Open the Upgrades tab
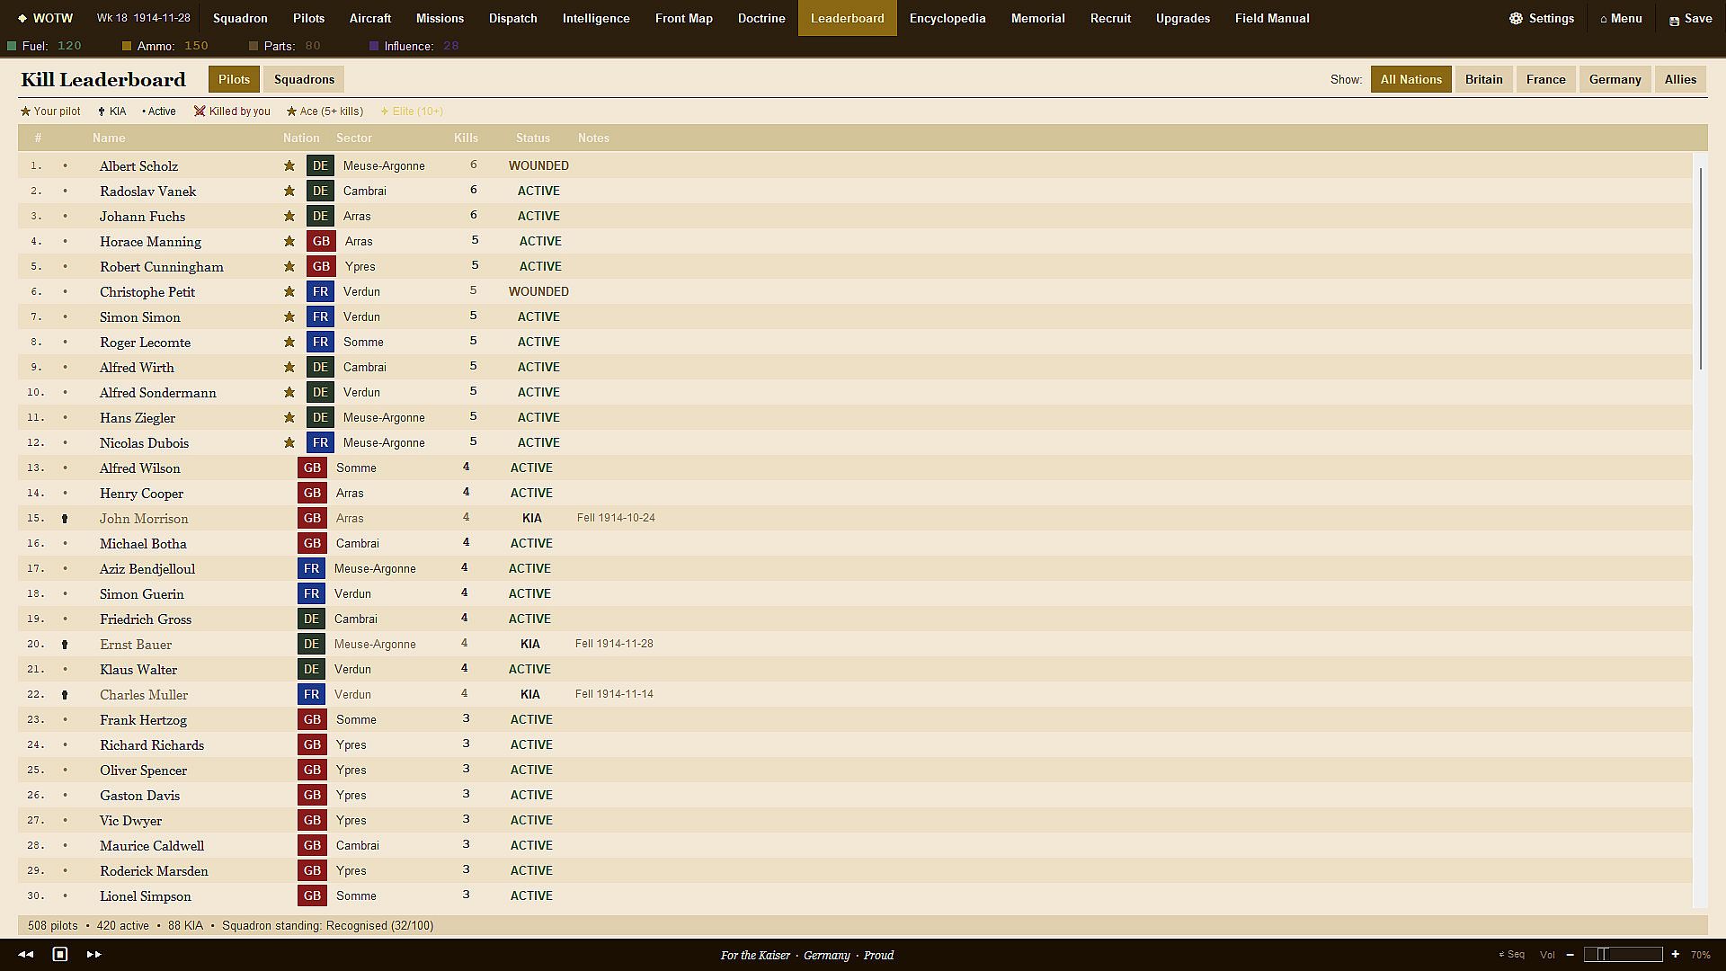This screenshot has height=971, width=1726. 1182,18
